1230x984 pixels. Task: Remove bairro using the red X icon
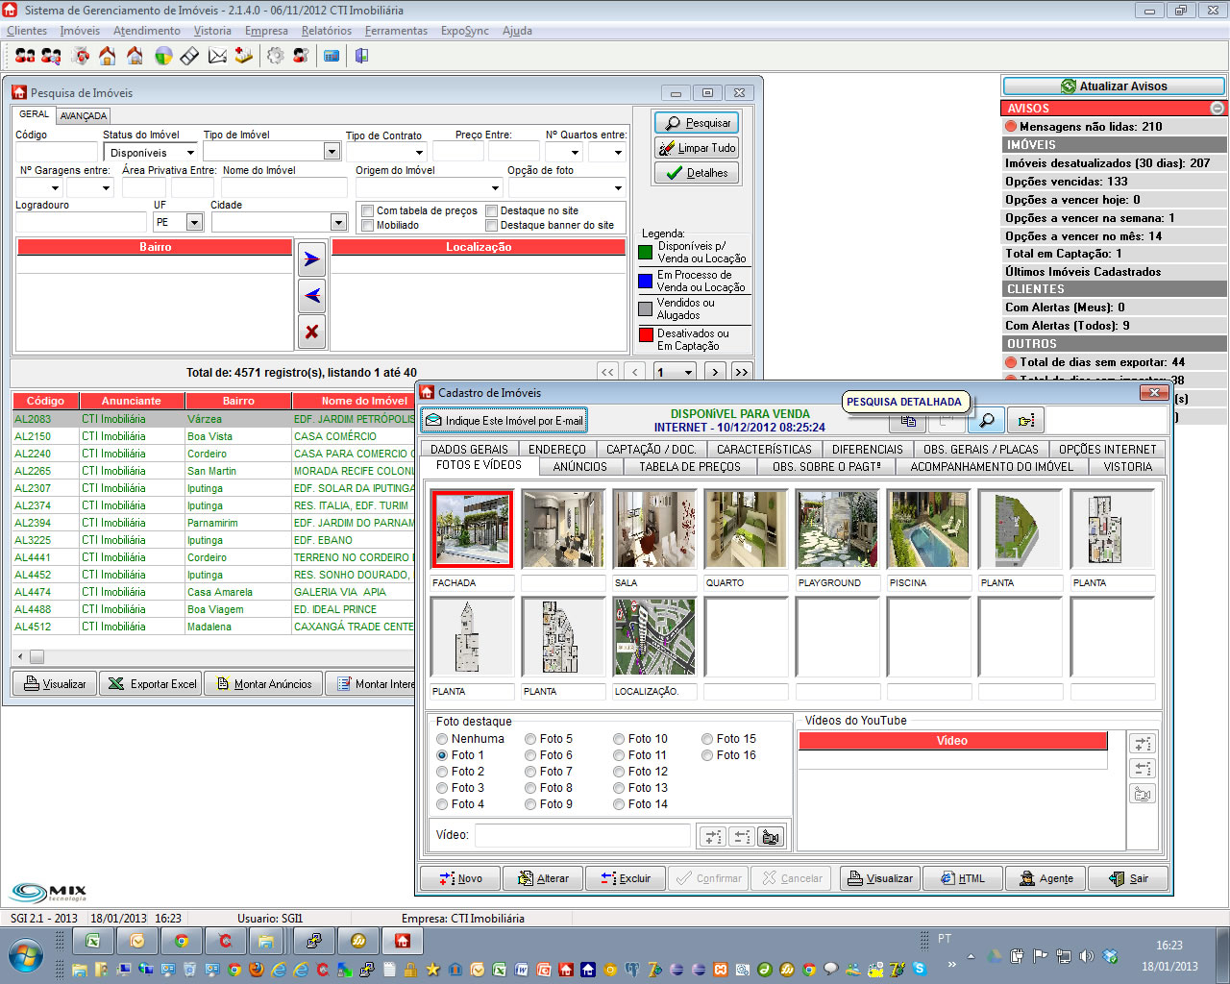(x=311, y=332)
